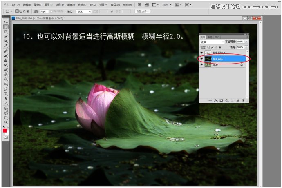Toggle lock position icon
The width and height of the screenshot is (282, 188).
tap(216, 47)
